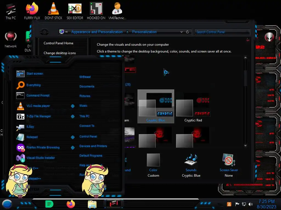
Task: Open Action Center flag tray icon
Action: 237,204
